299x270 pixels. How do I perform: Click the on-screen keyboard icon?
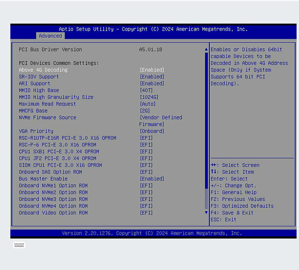(19, 245)
